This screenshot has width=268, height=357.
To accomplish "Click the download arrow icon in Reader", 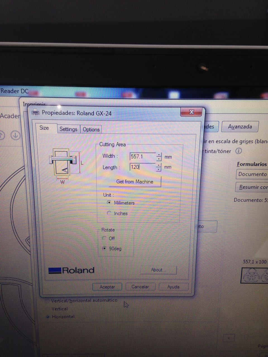I will (15, 135).
